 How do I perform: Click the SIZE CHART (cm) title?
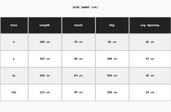click(x=85, y=7)
